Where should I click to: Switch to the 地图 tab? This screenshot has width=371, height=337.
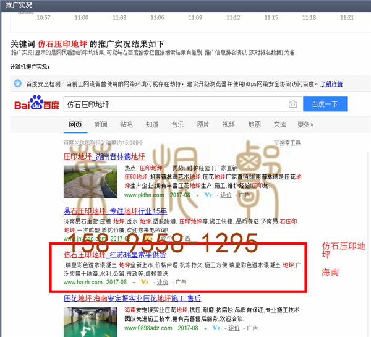pos(254,124)
